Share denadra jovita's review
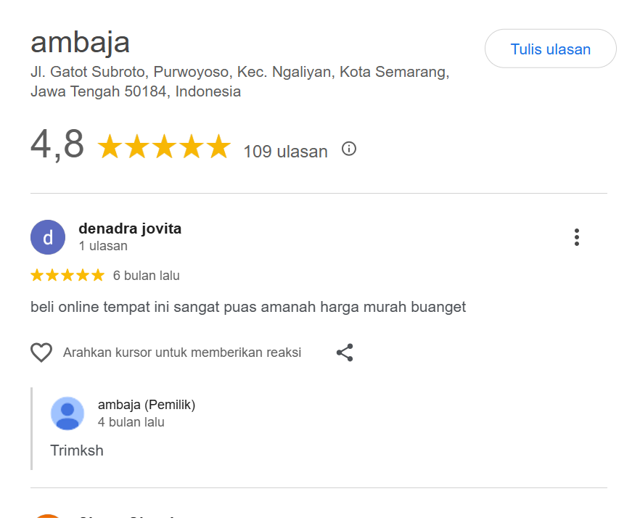This screenshot has height=523, width=640. click(x=345, y=353)
